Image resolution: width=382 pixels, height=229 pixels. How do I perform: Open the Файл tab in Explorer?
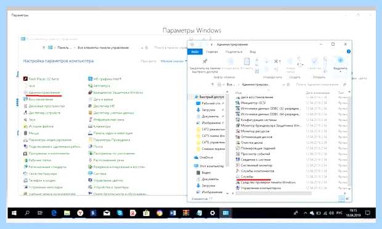coord(195,52)
